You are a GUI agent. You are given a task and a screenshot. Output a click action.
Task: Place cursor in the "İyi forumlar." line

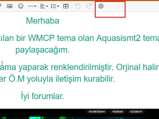[x=42, y=96]
